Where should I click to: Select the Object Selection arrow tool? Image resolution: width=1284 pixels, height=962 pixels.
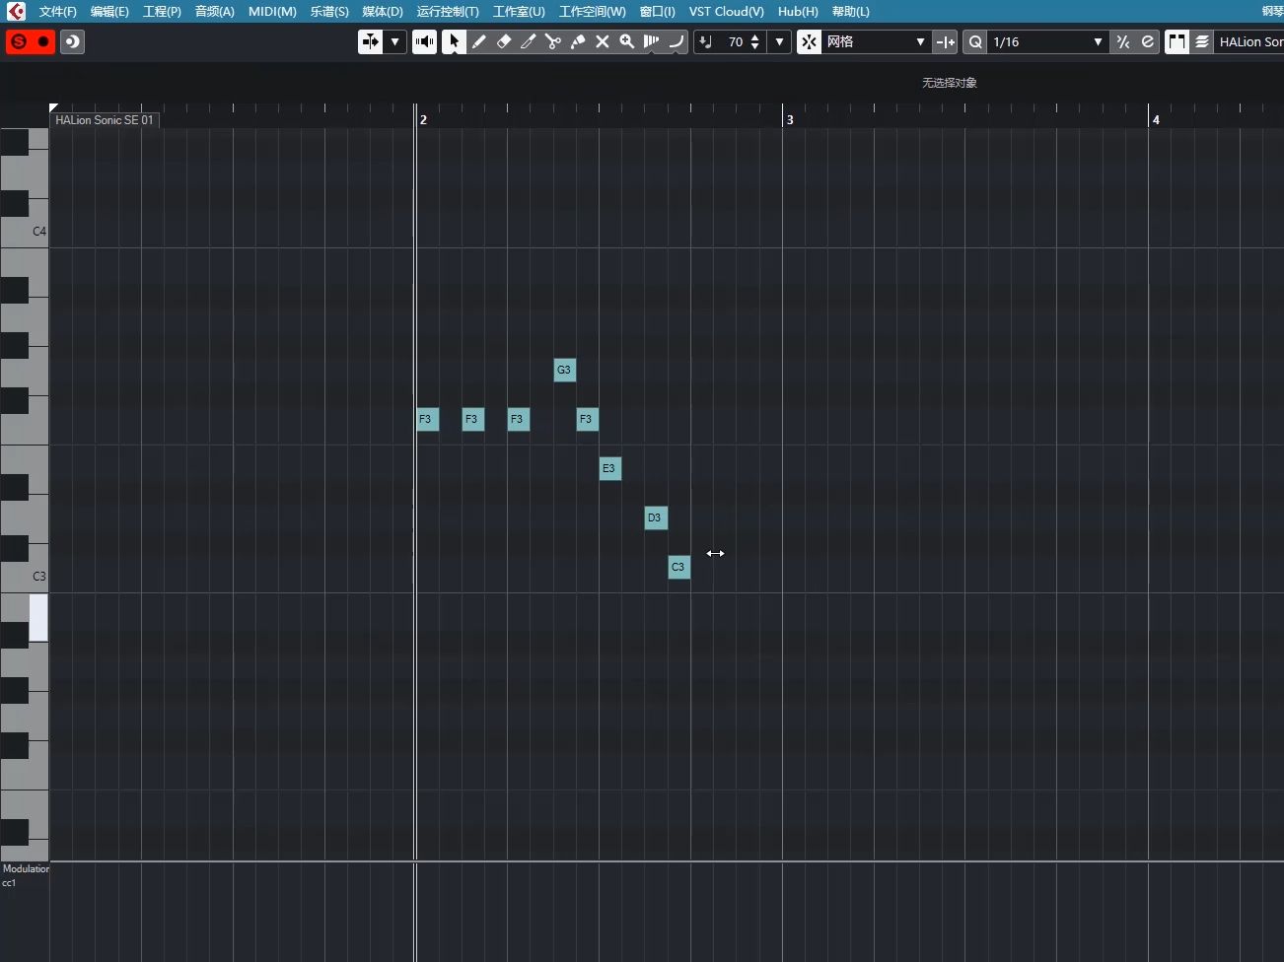454,42
